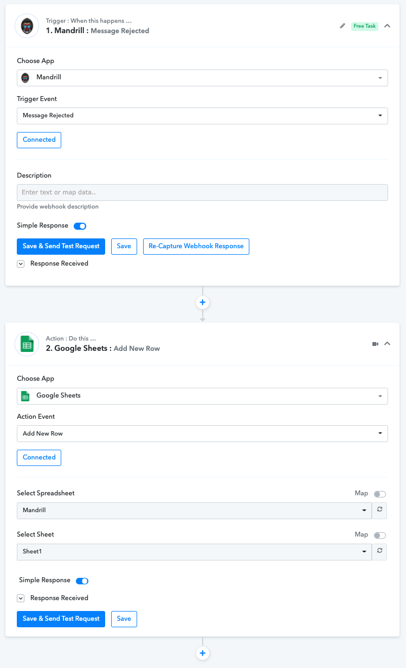Open the Select Sheet dropdown showing Sheet1
406x668 pixels.
[x=194, y=552]
